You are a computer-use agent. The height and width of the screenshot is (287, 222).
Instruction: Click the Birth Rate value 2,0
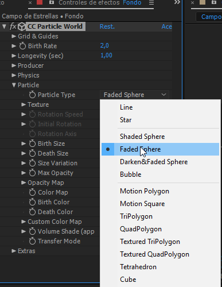[104, 45]
